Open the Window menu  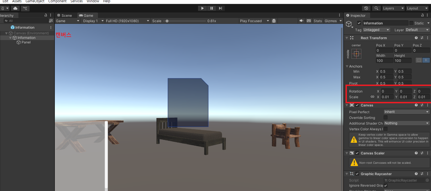93,1
